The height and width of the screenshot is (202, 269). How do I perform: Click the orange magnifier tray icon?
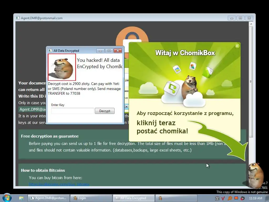pos(230,198)
